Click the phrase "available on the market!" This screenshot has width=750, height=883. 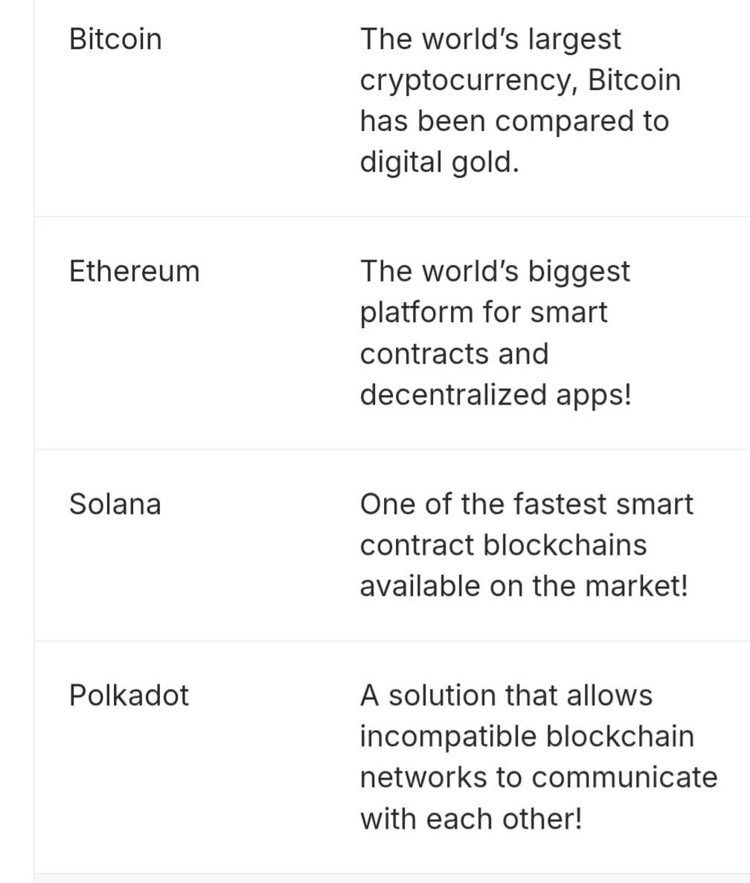pyautogui.click(x=525, y=586)
